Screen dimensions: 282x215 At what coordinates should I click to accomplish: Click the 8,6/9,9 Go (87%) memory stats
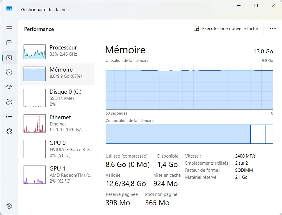[66, 76]
